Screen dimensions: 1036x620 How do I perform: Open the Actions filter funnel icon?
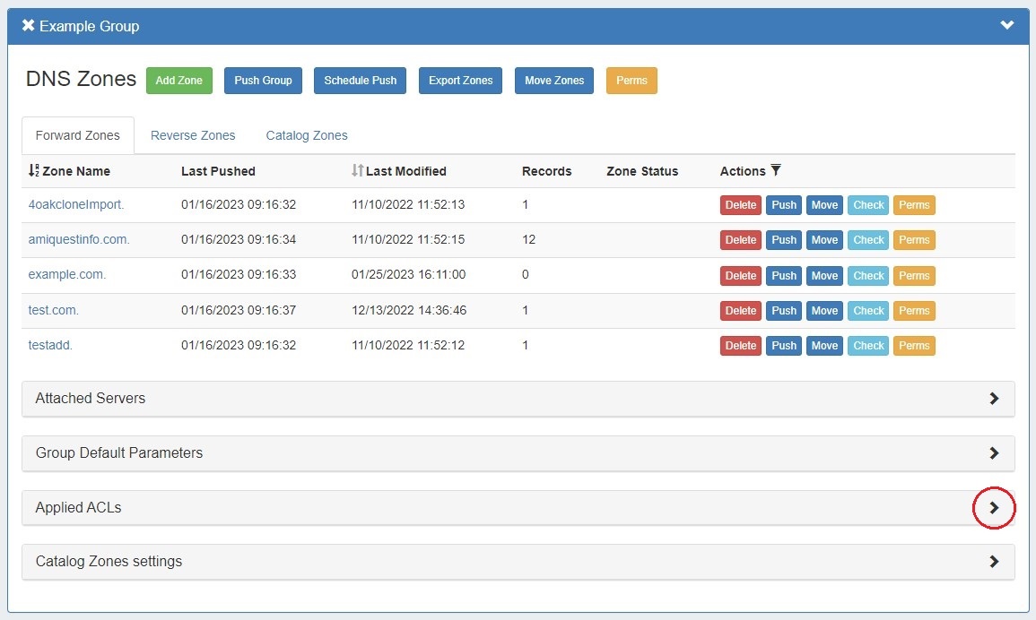[x=776, y=171]
